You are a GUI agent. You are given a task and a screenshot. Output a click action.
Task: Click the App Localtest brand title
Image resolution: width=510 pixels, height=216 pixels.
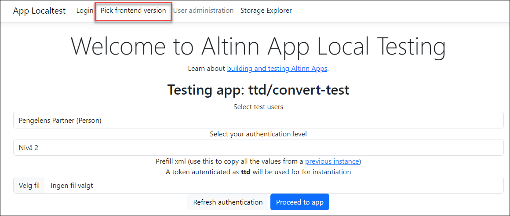tap(39, 11)
